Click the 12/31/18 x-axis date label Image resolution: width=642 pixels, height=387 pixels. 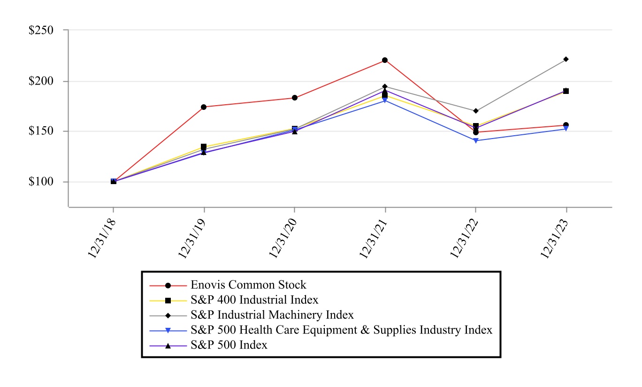tap(102, 236)
